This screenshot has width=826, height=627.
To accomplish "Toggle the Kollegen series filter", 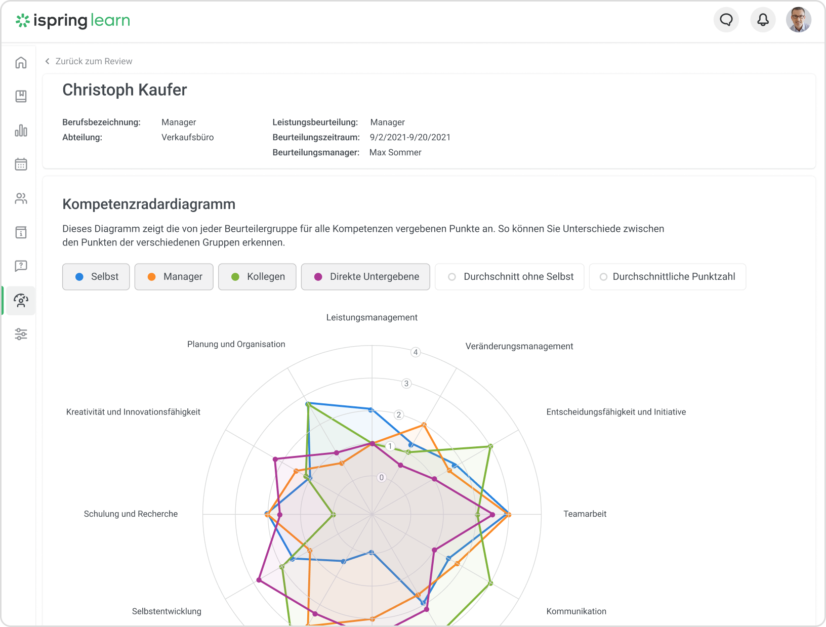I will click(257, 277).
